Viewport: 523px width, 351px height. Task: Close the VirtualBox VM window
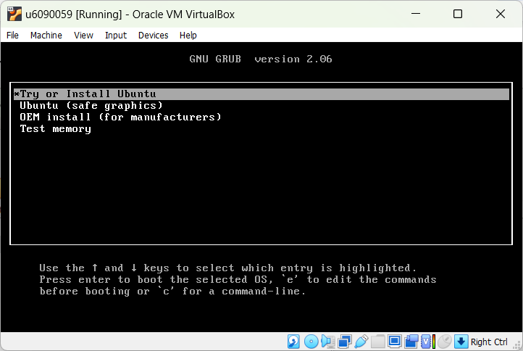coord(501,14)
